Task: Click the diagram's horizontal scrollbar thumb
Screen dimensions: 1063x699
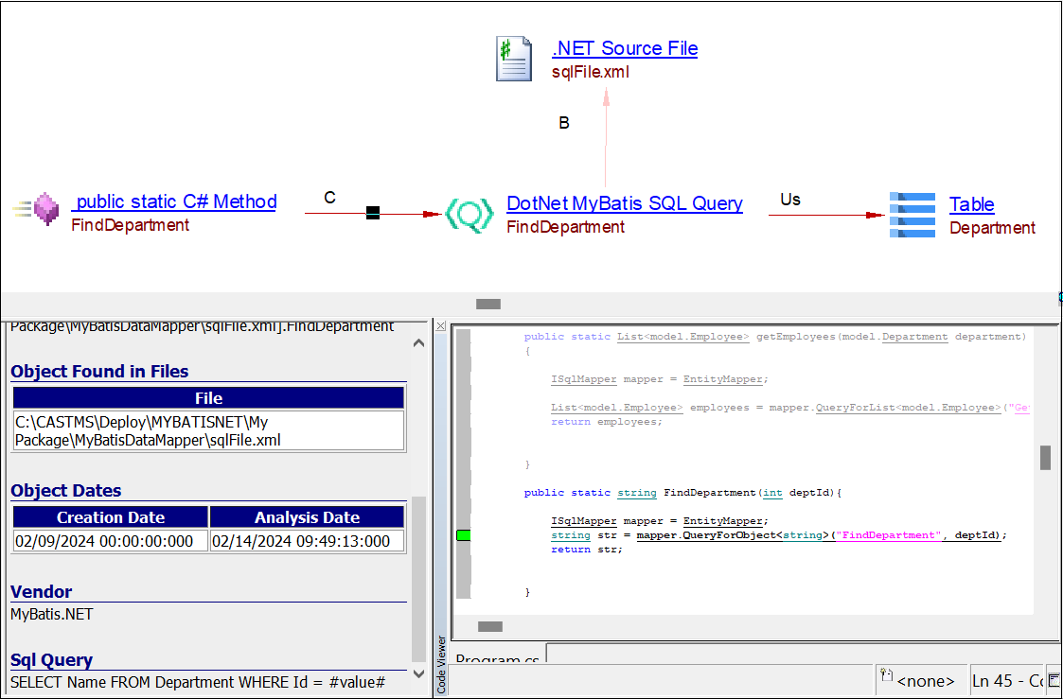Action: coord(487,304)
